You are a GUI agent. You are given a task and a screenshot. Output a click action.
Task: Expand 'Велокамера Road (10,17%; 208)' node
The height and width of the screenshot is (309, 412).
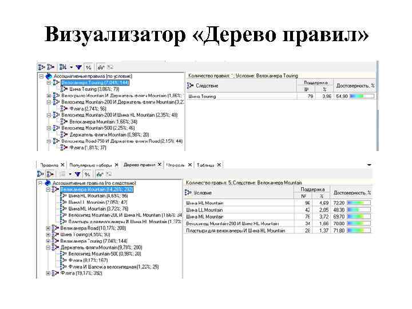[x=48, y=228]
